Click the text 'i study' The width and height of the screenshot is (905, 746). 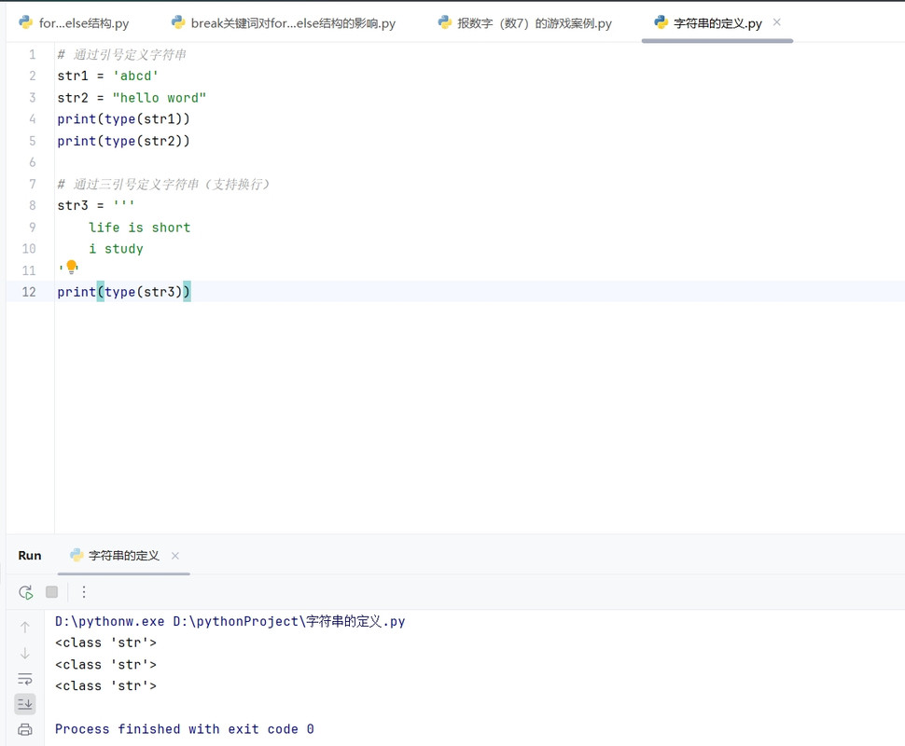tap(116, 249)
